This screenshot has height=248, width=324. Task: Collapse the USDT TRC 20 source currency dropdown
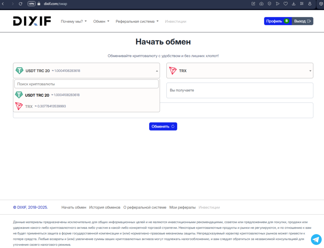[x=86, y=71]
